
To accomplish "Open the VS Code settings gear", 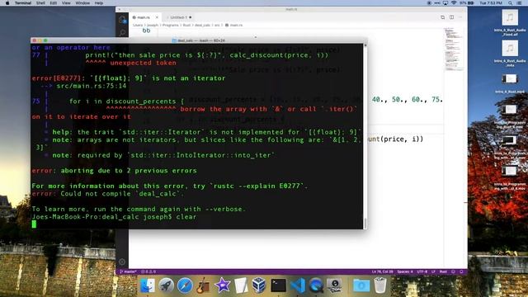I will pyautogui.click(x=122, y=262).
